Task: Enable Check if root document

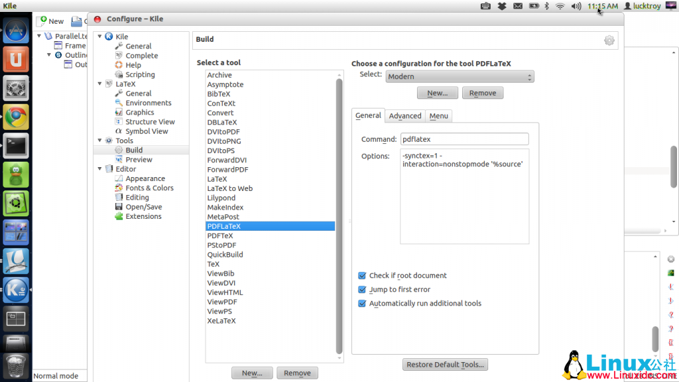Action: pyautogui.click(x=362, y=275)
